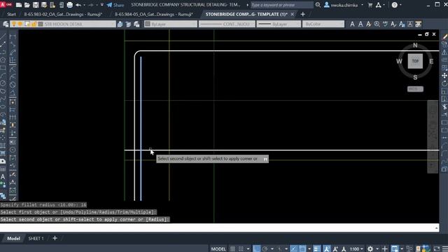The height and width of the screenshot is (252, 448).
Task: Select the STONEBRIDGE COMP TEMPLATE (1) tab
Action: point(246,14)
